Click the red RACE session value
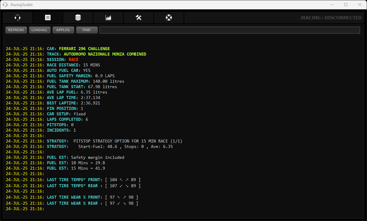The image size is (367, 221). pyautogui.click(x=73, y=59)
